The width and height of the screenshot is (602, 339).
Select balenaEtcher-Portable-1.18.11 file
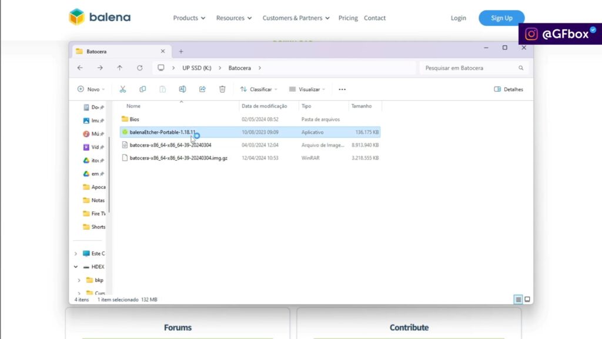pos(250,132)
